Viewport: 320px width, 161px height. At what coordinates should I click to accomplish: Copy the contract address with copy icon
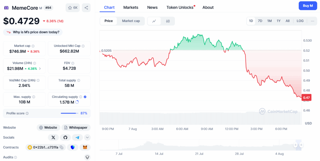[x=62, y=147]
